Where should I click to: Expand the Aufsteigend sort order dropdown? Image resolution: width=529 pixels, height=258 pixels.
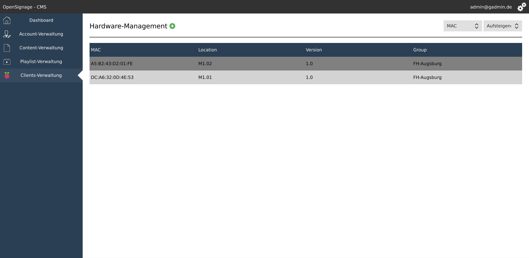pos(502,26)
